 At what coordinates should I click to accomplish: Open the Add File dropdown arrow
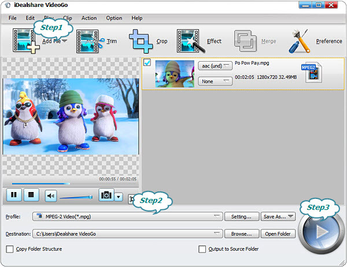pos(65,41)
